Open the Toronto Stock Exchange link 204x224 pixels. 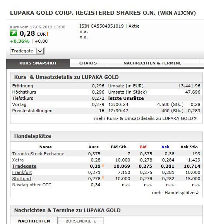click(38, 154)
